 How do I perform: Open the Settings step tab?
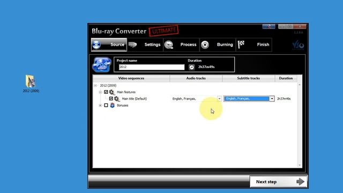(145, 44)
